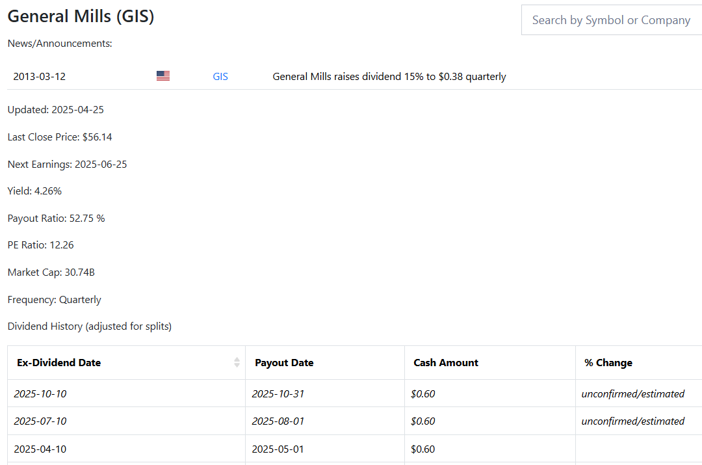Select Next Earnings: 2025-06-25 text
This screenshot has height=465, width=702.
pos(67,165)
